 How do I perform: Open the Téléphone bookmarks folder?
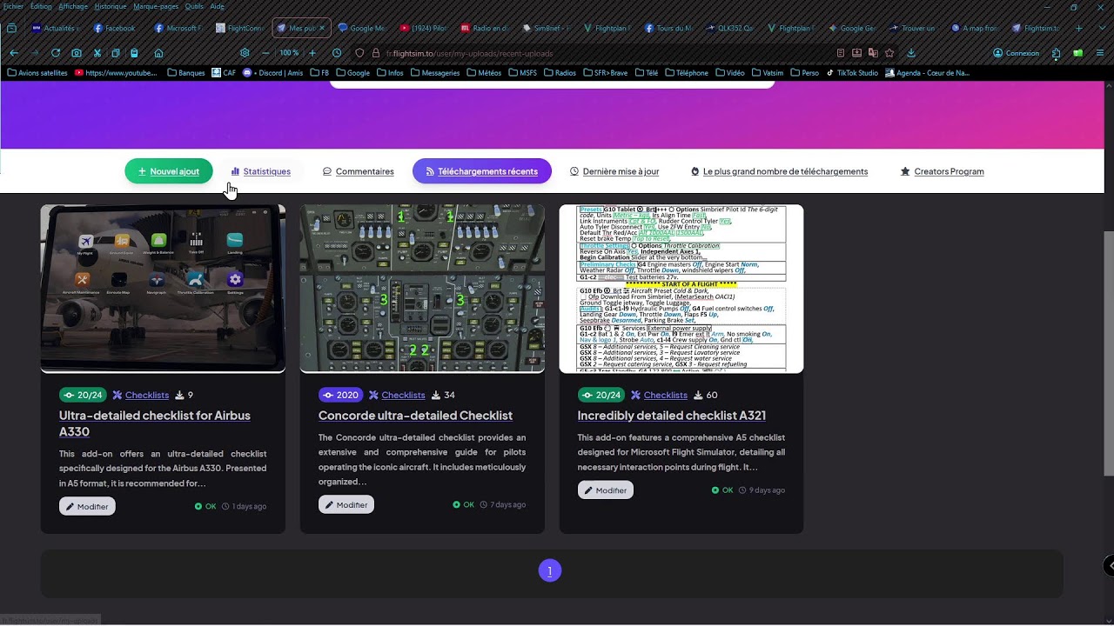(x=686, y=73)
